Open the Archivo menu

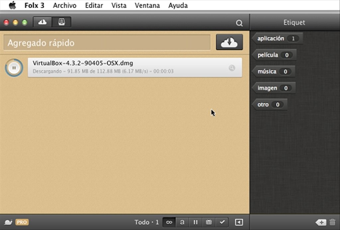(65, 5)
